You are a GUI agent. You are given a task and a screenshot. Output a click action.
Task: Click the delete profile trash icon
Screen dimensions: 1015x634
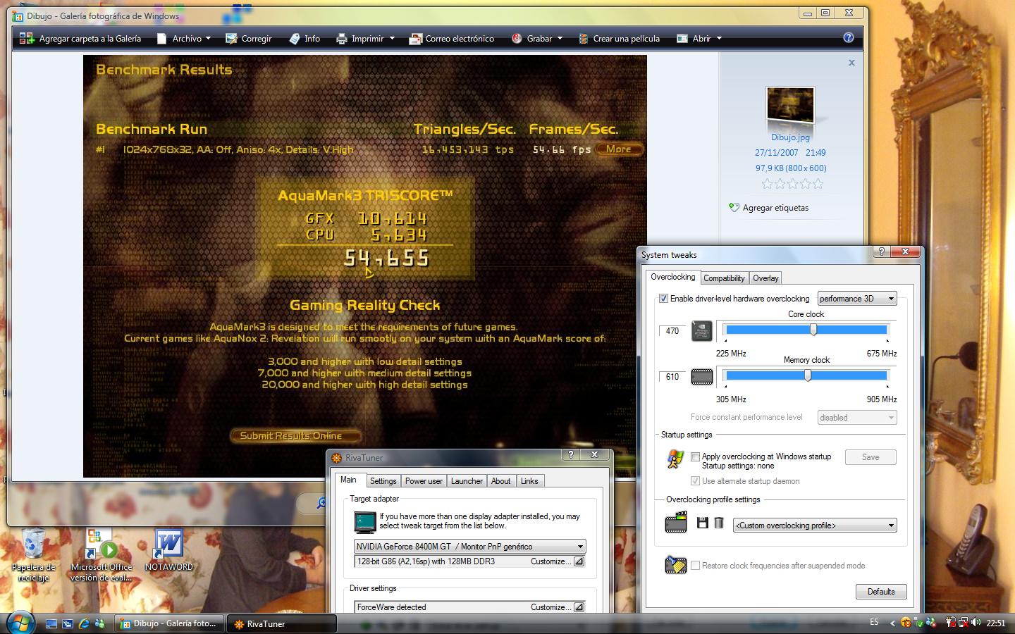[719, 523]
